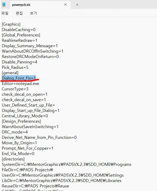
Task: Open the 편집 menu
Action: pos(19,13)
